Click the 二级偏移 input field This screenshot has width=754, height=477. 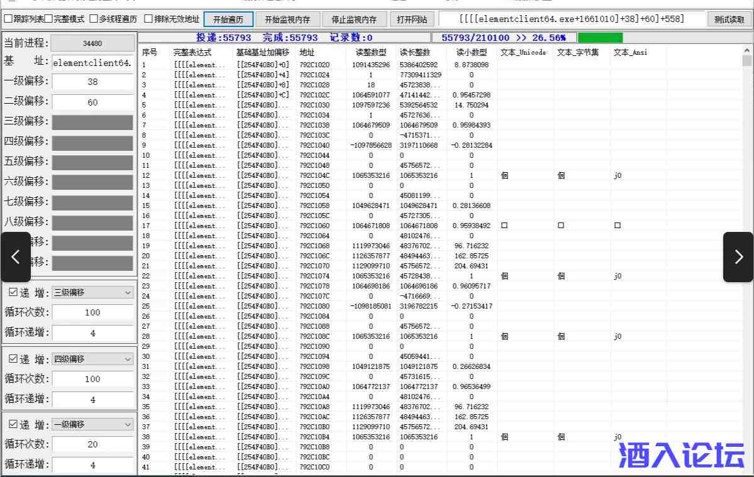[x=92, y=102]
